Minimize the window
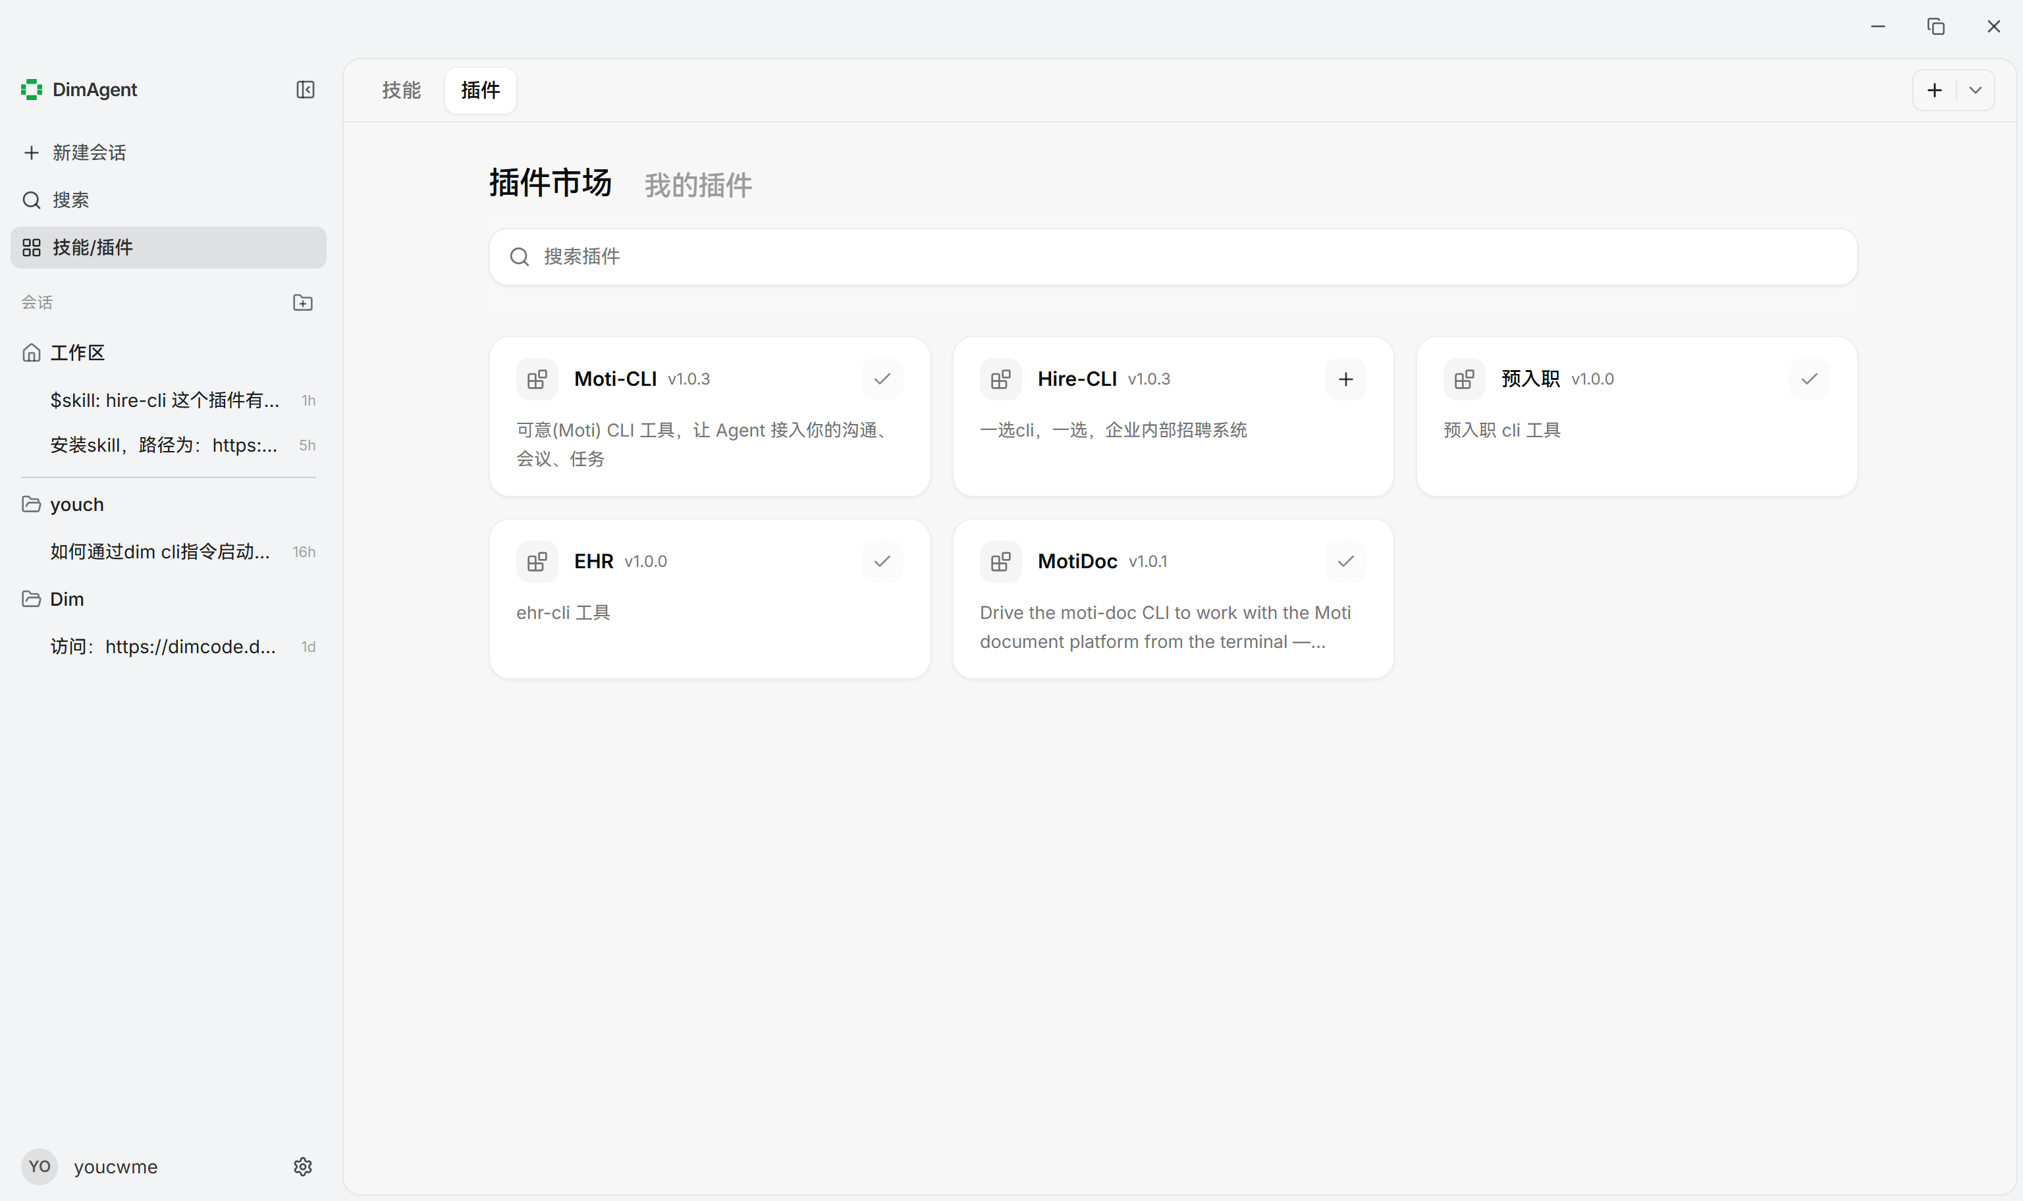 (1878, 27)
